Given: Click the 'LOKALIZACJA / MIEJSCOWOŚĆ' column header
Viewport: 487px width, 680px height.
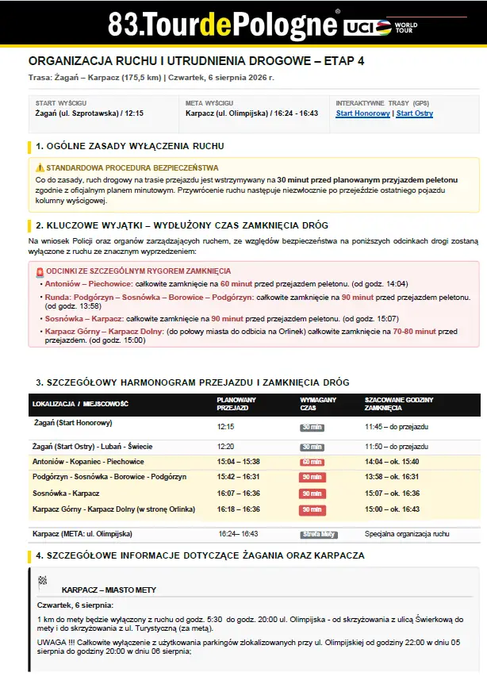Looking at the screenshot, I should tap(80, 404).
